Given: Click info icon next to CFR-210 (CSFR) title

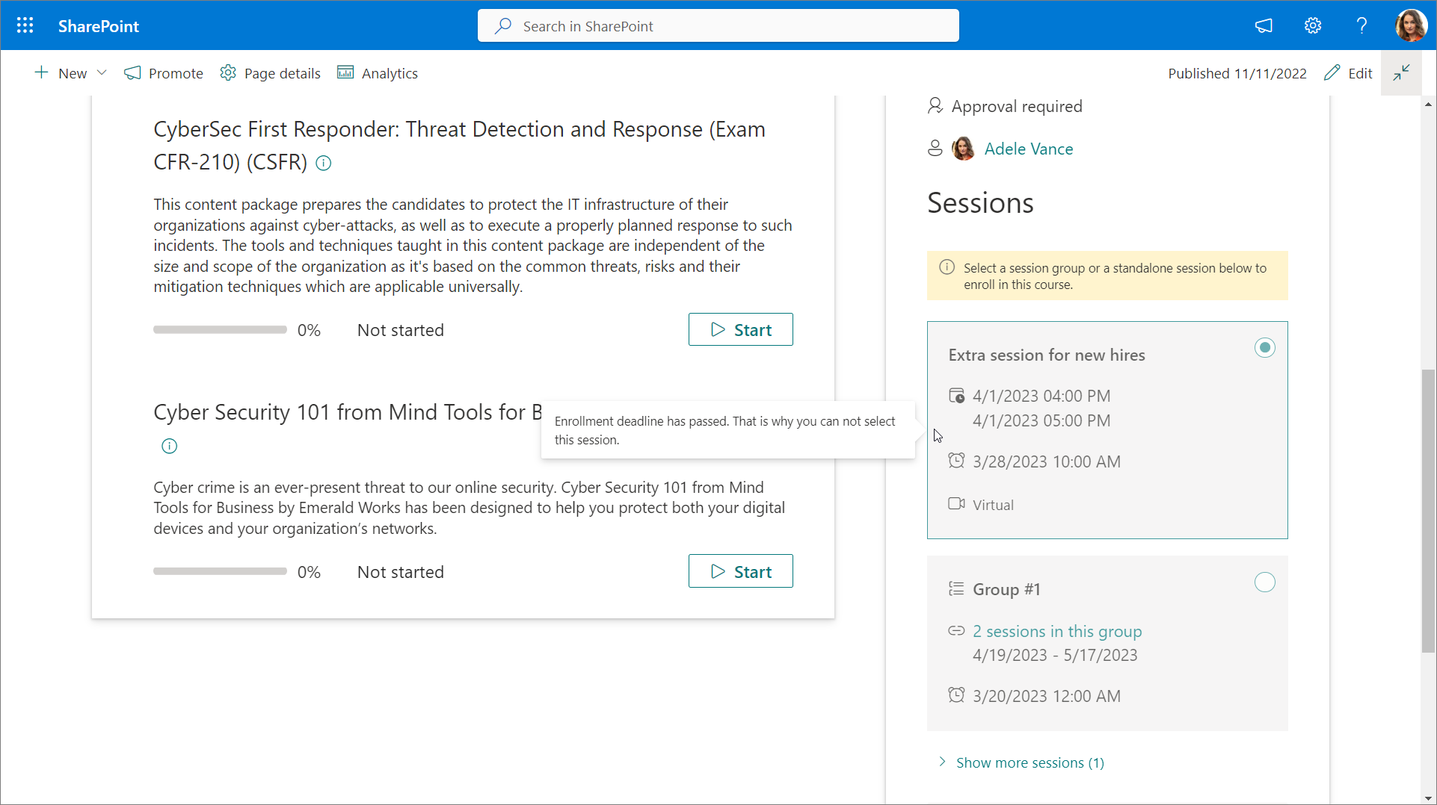Looking at the screenshot, I should 323,163.
